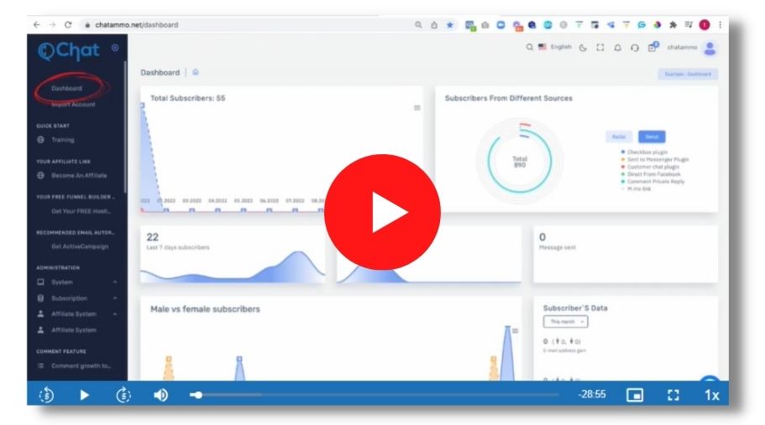This screenshot has width=765, height=425.
Task: Click the browser forward arrow
Action: [52, 25]
